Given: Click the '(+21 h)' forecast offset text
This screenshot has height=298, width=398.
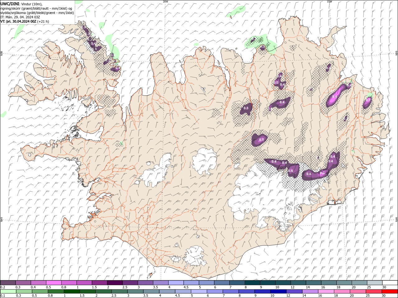Looking at the screenshot, I should pos(43,21).
